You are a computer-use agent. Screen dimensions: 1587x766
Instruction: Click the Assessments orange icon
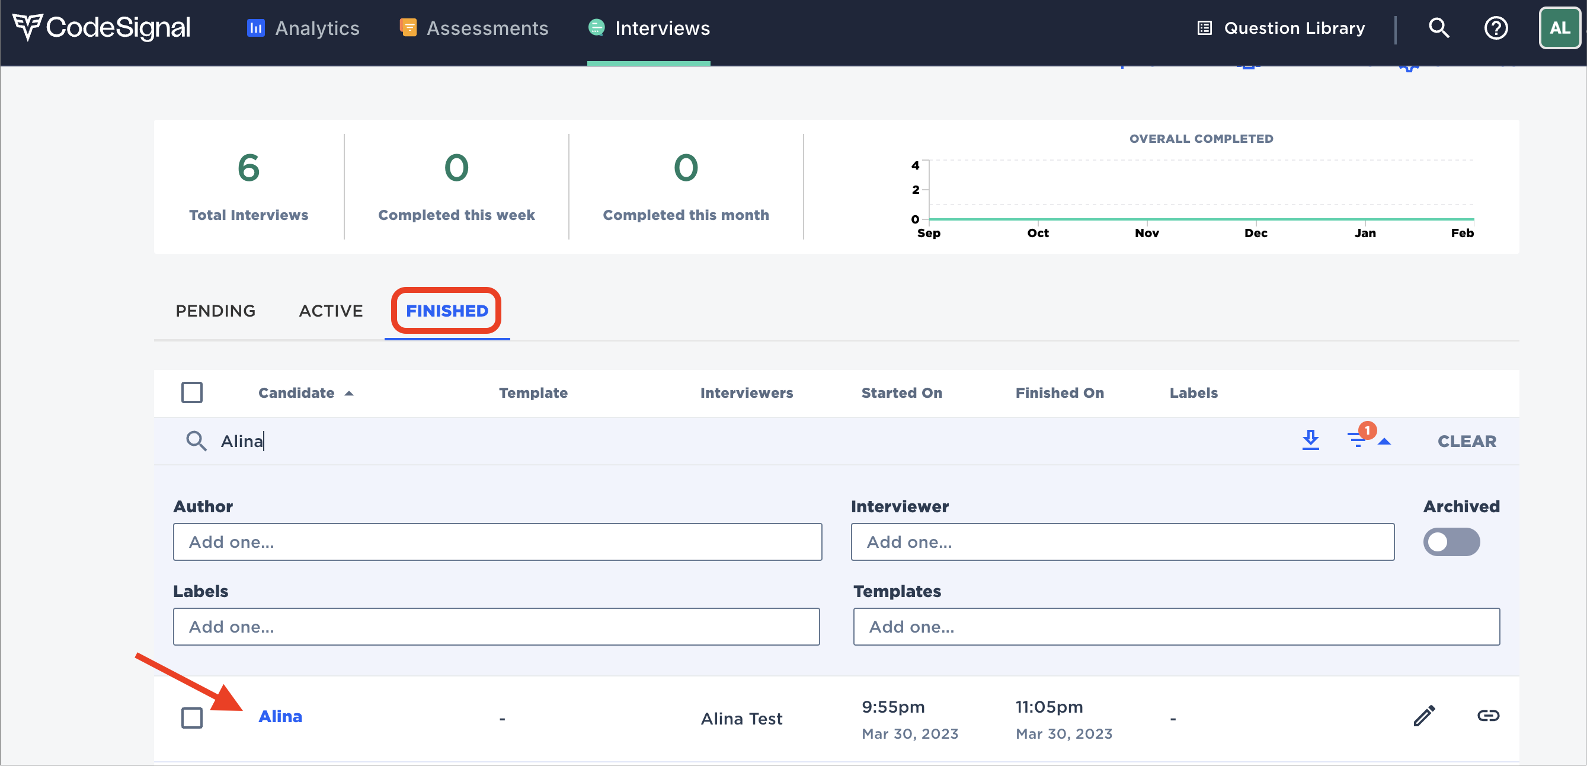[408, 28]
